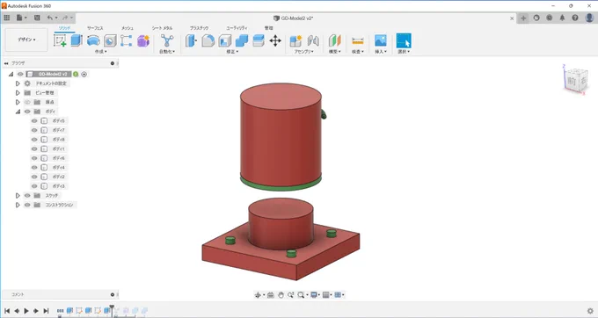598x318 pixels.
Task: Collapse the ボディ folder
Action: 18,112
